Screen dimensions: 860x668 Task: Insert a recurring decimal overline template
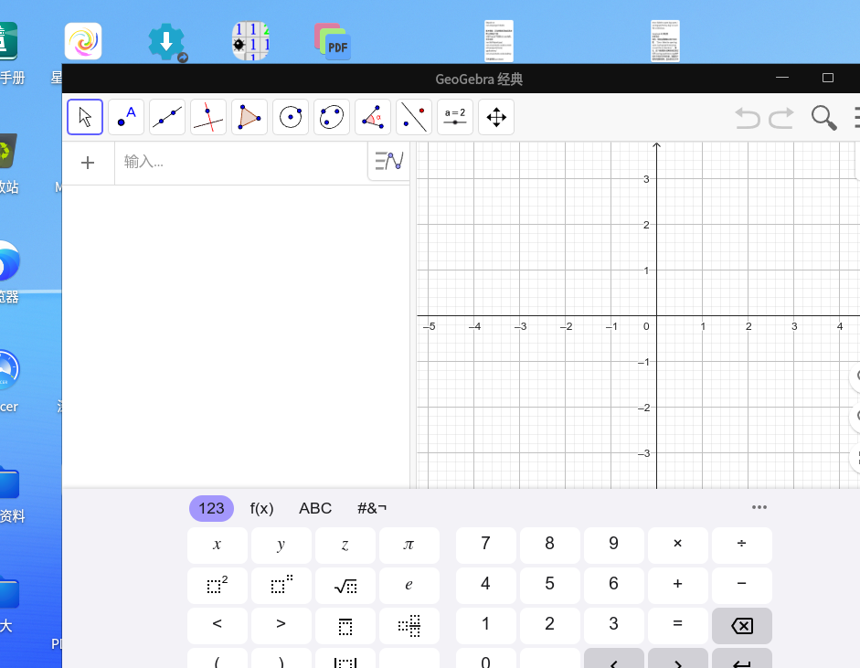click(x=345, y=626)
